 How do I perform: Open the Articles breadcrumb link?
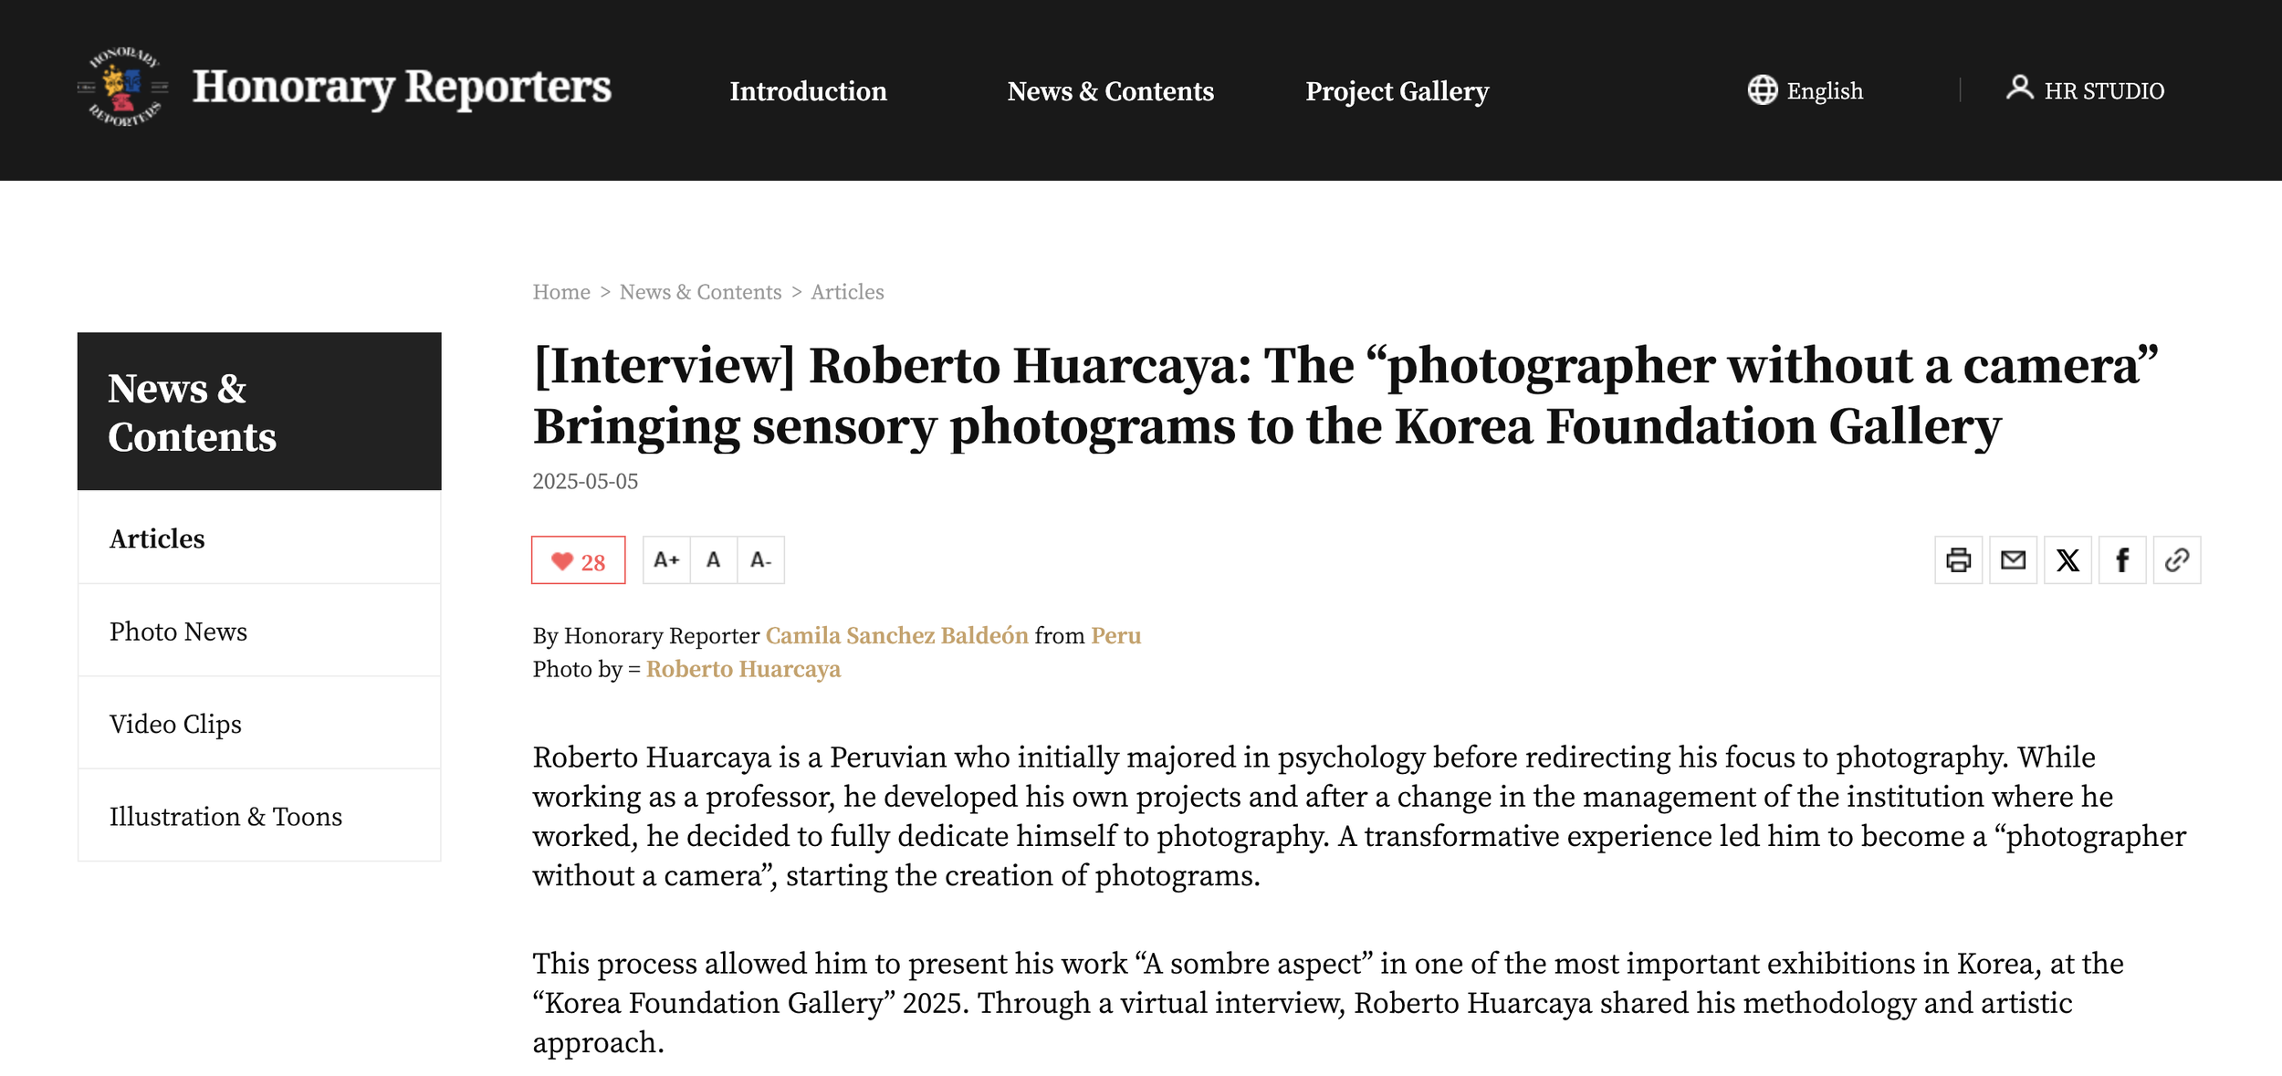[x=847, y=292]
